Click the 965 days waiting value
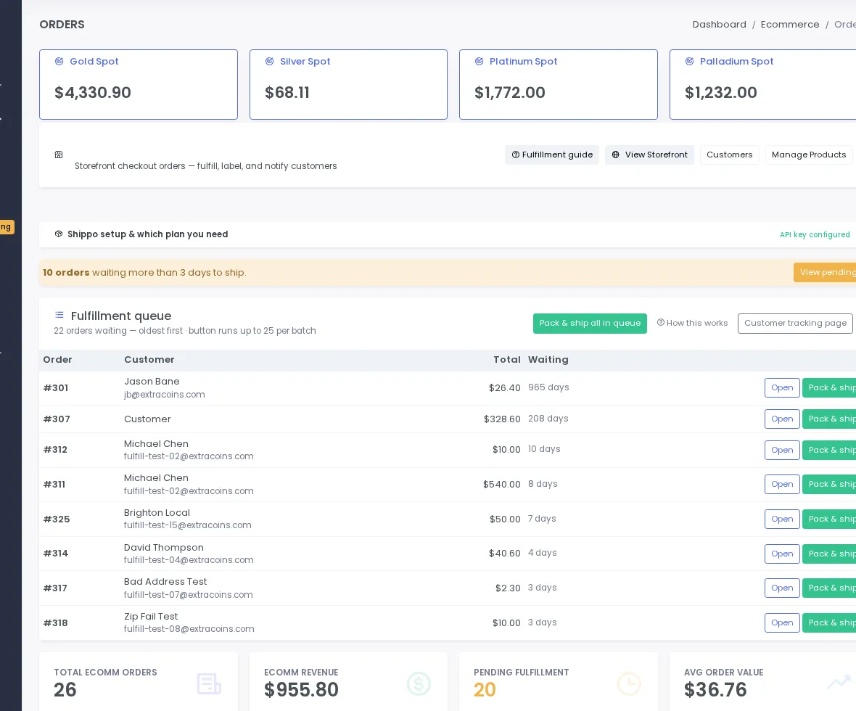This screenshot has width=856, height=711. click(x=548, y=387)
